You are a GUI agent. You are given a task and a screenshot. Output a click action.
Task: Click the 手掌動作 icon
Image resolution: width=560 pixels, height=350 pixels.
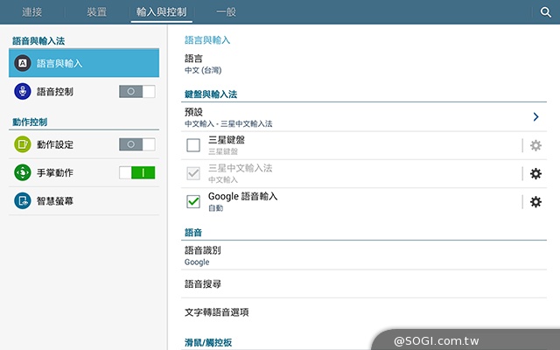[x=23, y=172]
